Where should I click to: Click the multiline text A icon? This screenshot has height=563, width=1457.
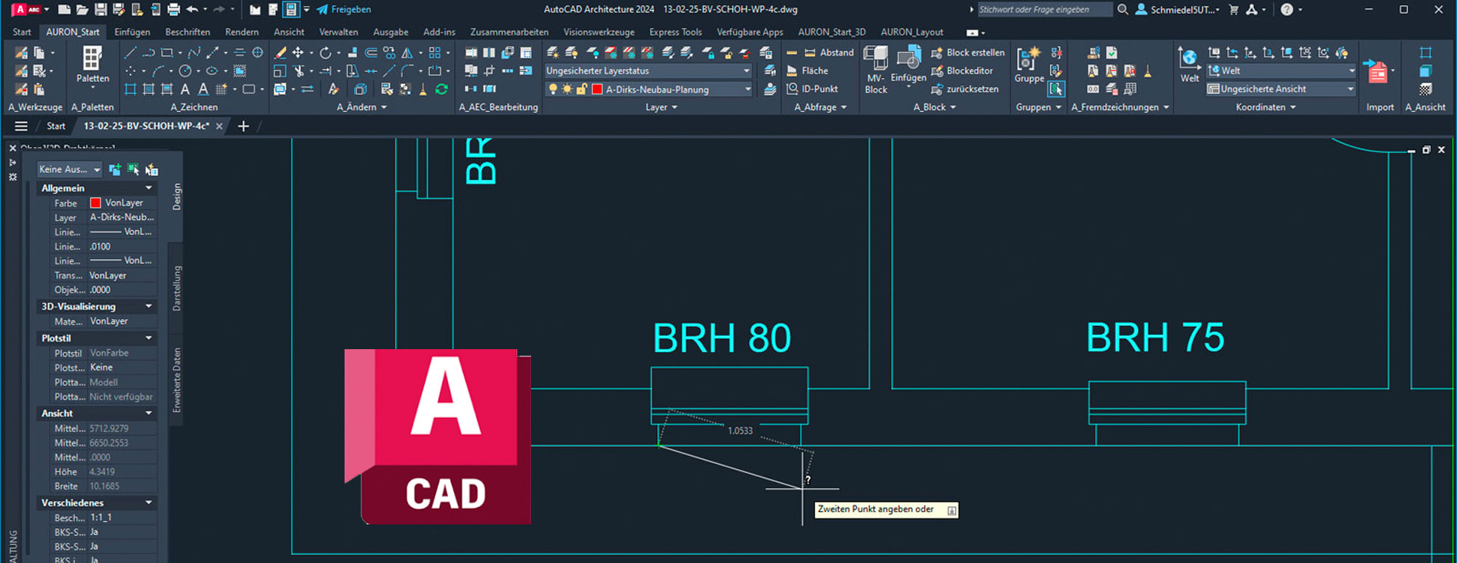point(185,89)
